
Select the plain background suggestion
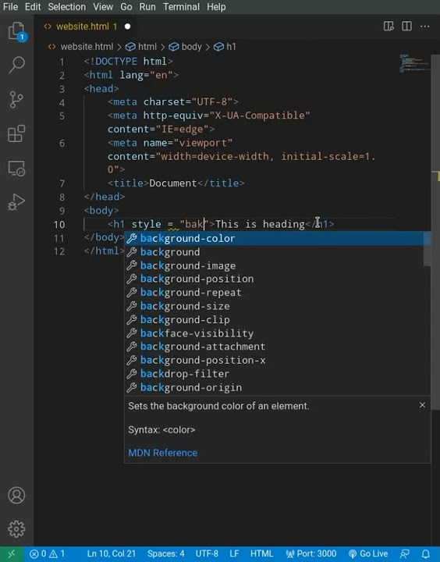click(274, 252)
